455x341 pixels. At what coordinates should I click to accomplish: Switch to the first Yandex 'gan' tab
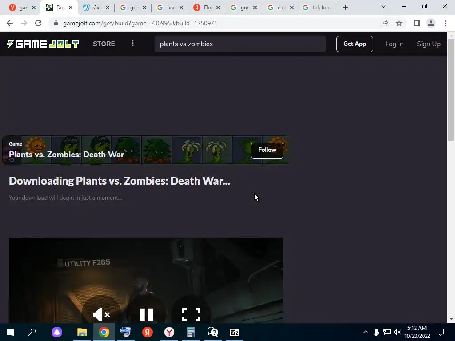pos(18,8)
